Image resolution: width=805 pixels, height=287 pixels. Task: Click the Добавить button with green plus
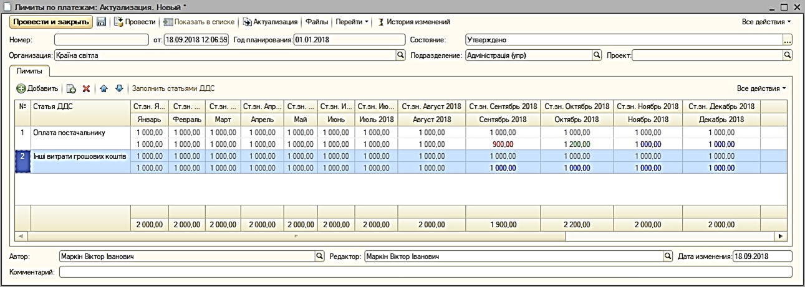(37, 88)
